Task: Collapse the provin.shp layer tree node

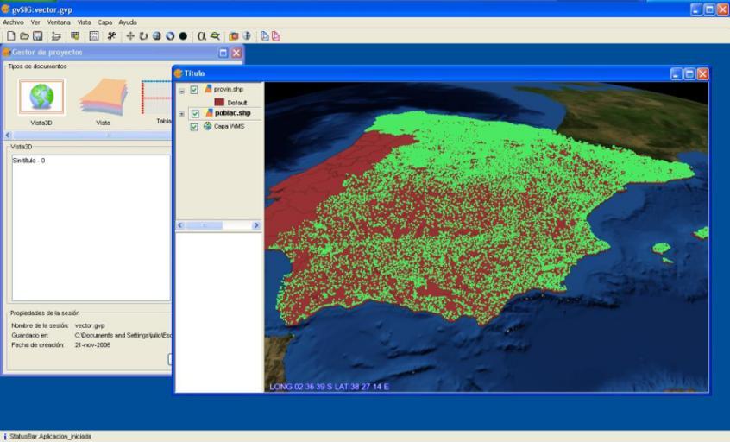Action: [x=181, y=90]
